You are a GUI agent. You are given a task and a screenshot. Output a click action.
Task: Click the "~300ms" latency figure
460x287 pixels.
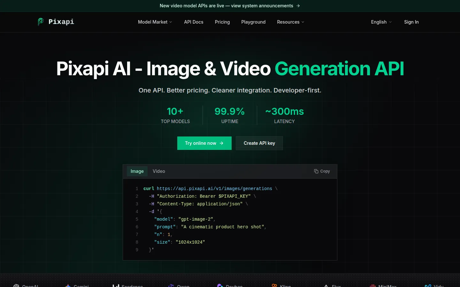tap(285, 111)
